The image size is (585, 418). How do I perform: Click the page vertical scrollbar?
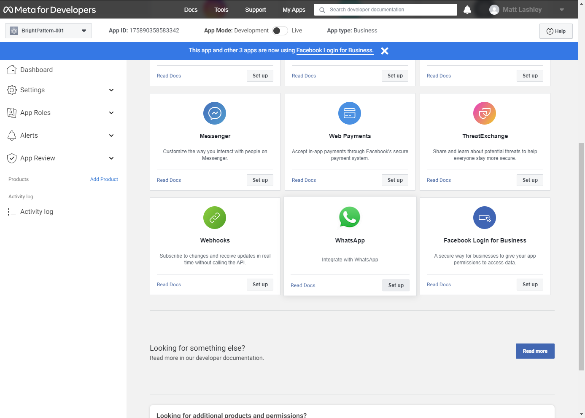(582, 257)
